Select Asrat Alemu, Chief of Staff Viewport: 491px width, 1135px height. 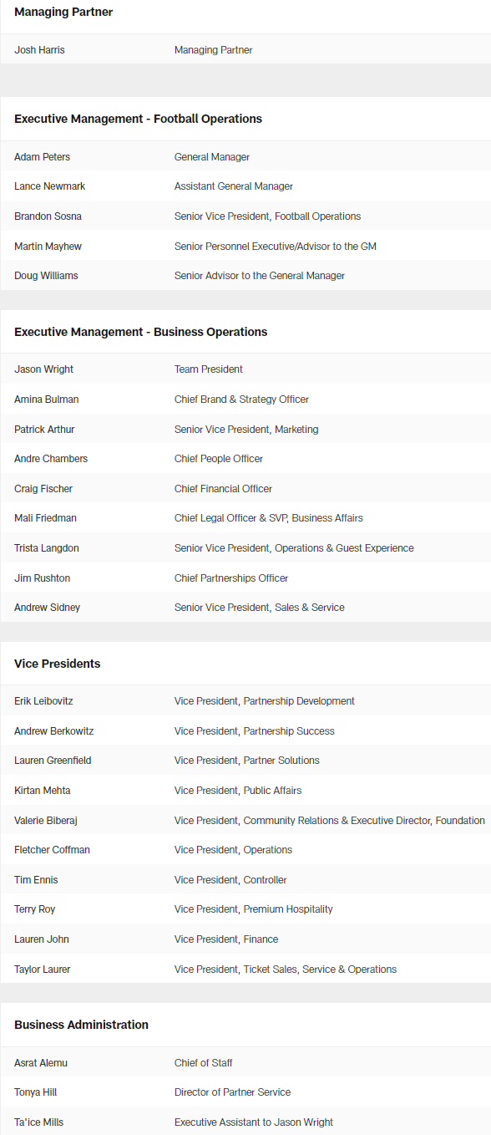245,1063
